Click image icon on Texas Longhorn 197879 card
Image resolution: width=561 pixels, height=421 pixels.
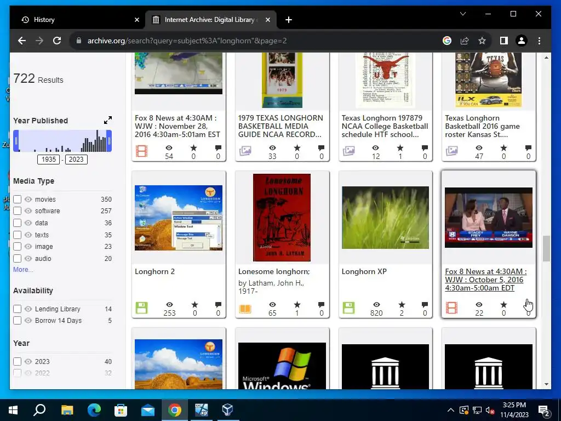[x=349, y=151]
